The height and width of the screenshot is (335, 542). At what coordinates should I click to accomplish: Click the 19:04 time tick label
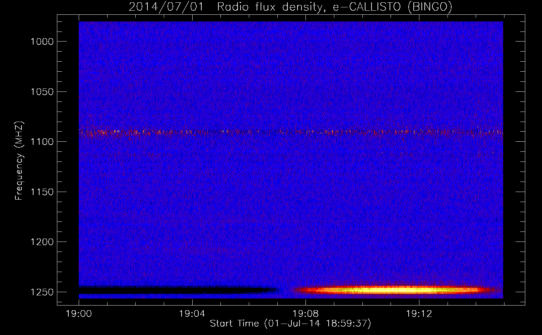click(192, 314)
